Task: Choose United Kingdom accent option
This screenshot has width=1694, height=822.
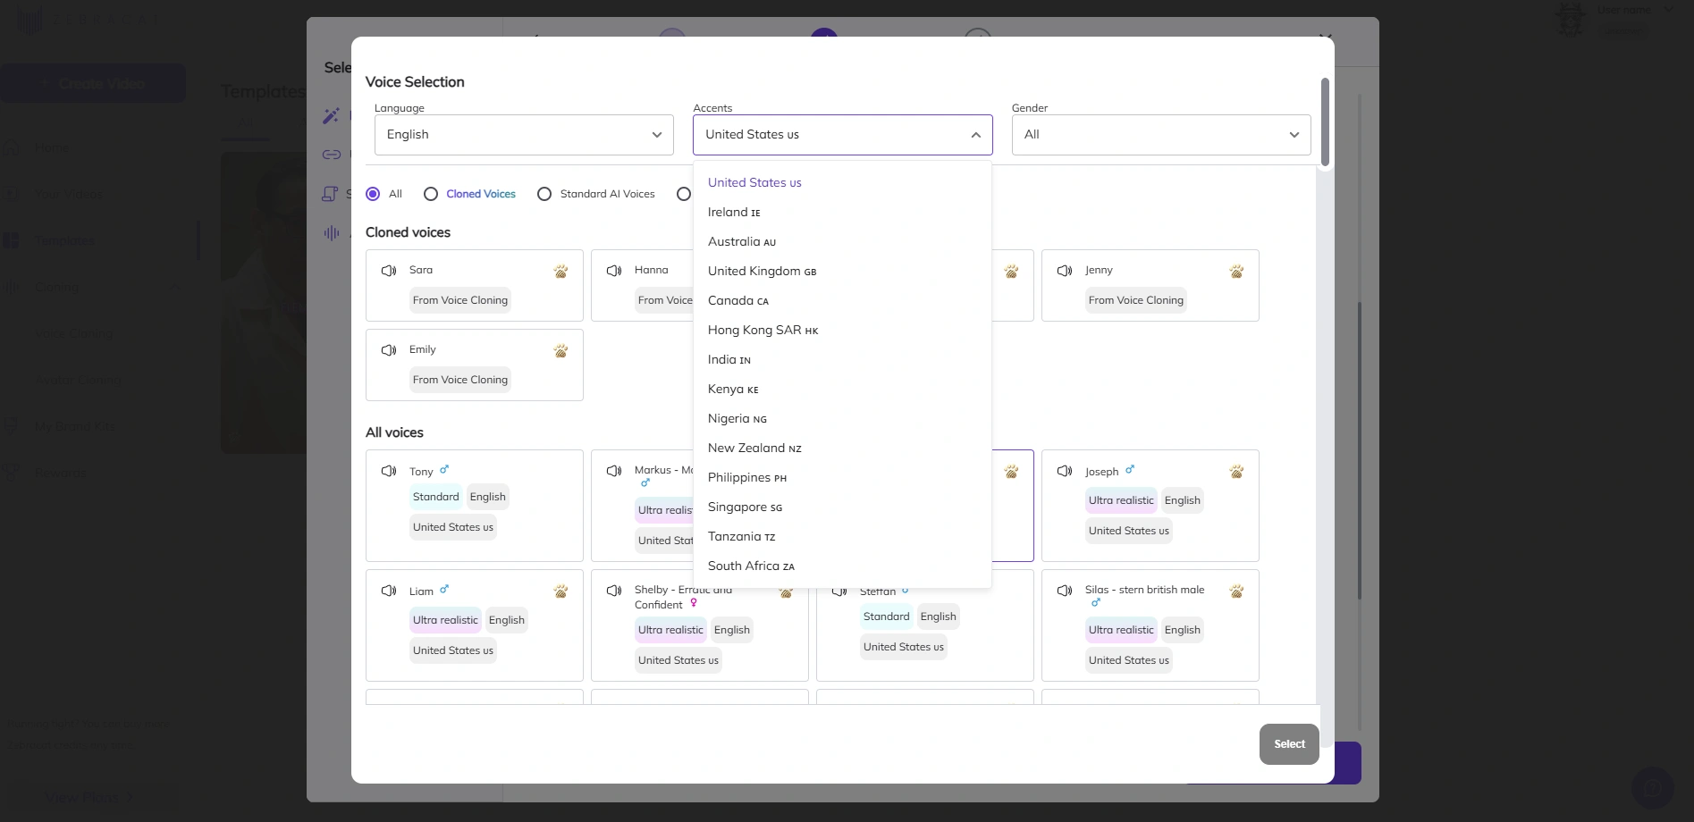Action: tap(842, 271)
